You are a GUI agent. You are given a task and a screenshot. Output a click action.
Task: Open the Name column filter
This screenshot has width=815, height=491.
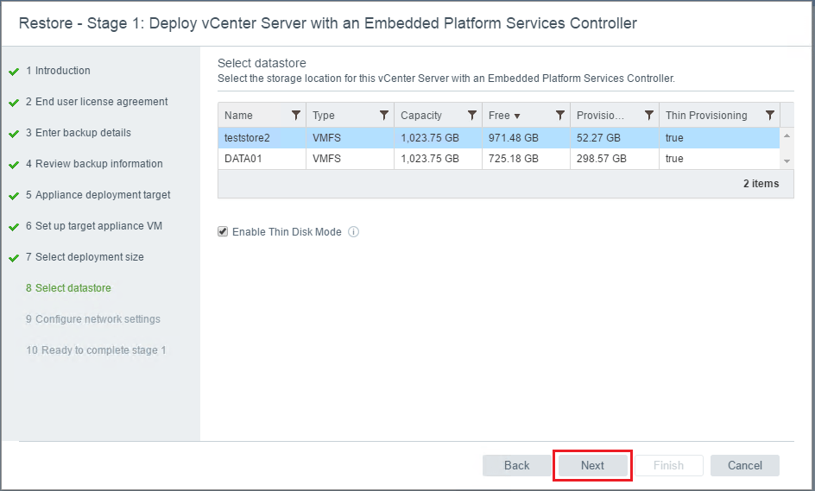296,116
